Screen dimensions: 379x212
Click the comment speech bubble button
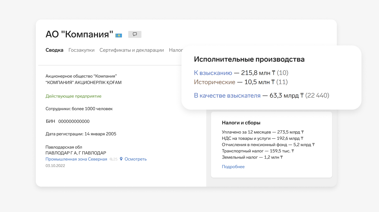[x=135, y=34]
